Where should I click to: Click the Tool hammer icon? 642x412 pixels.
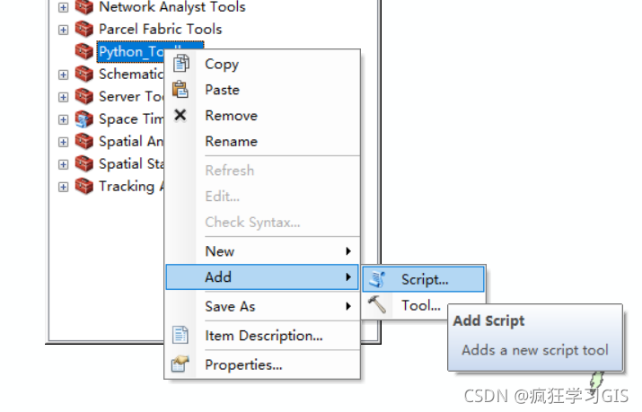(378, 305)
